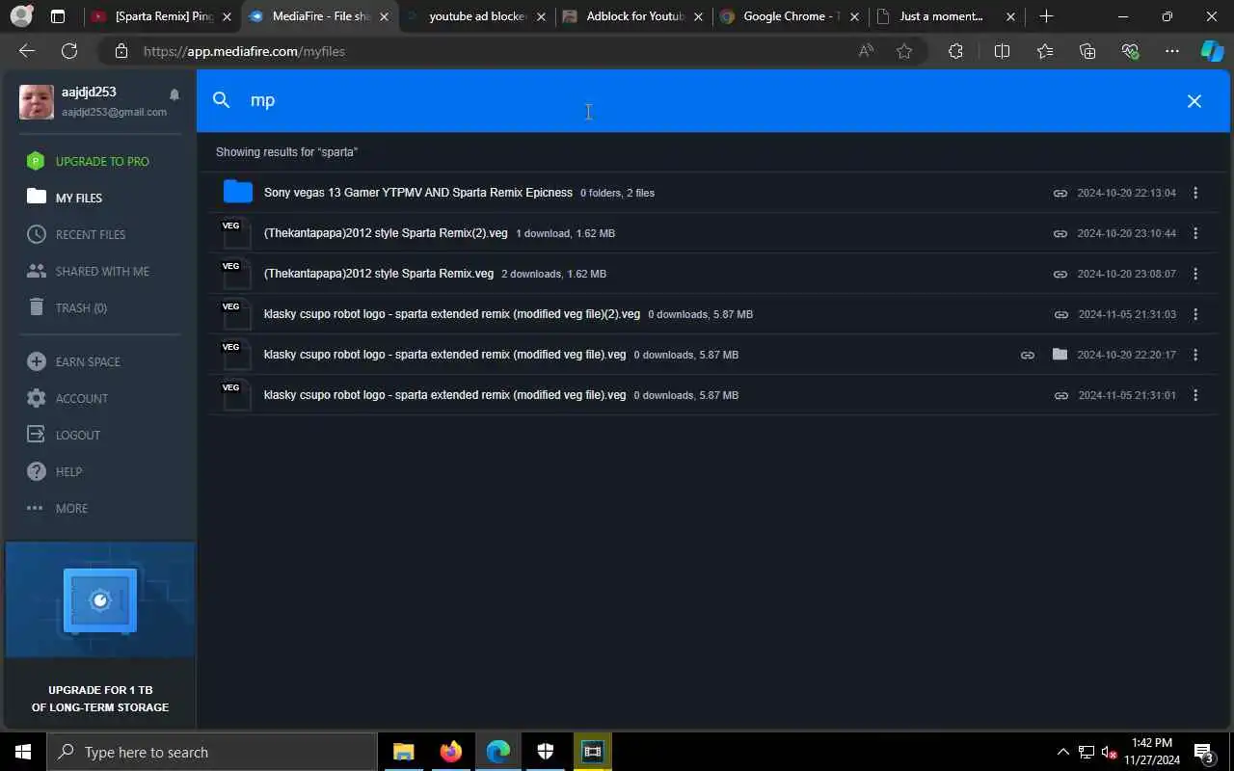Screen dimensions: 1234x771
Task: Copy link icon for Sparta Remix(2).veg
Action: [1060, 233]
